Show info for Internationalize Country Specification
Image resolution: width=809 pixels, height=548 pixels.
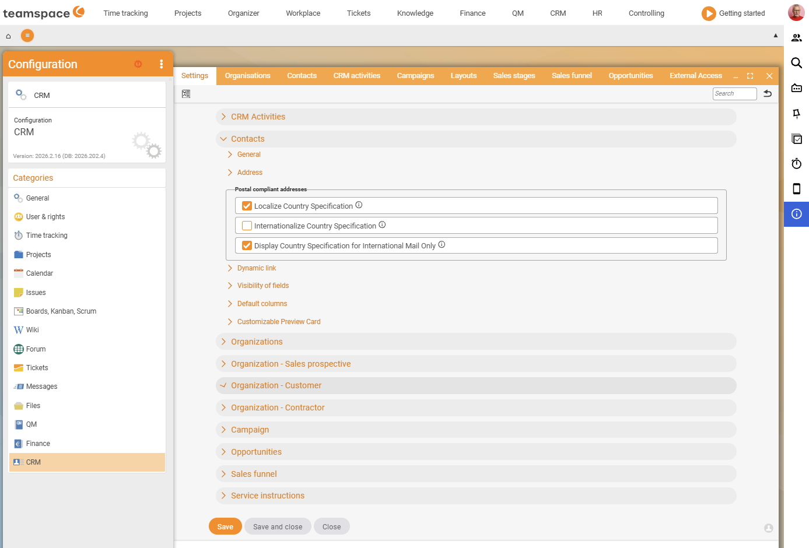(382, 225)
